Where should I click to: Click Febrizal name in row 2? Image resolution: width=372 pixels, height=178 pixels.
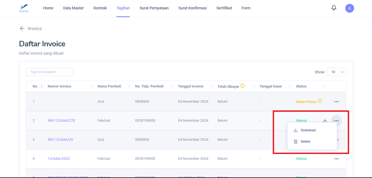104,121
